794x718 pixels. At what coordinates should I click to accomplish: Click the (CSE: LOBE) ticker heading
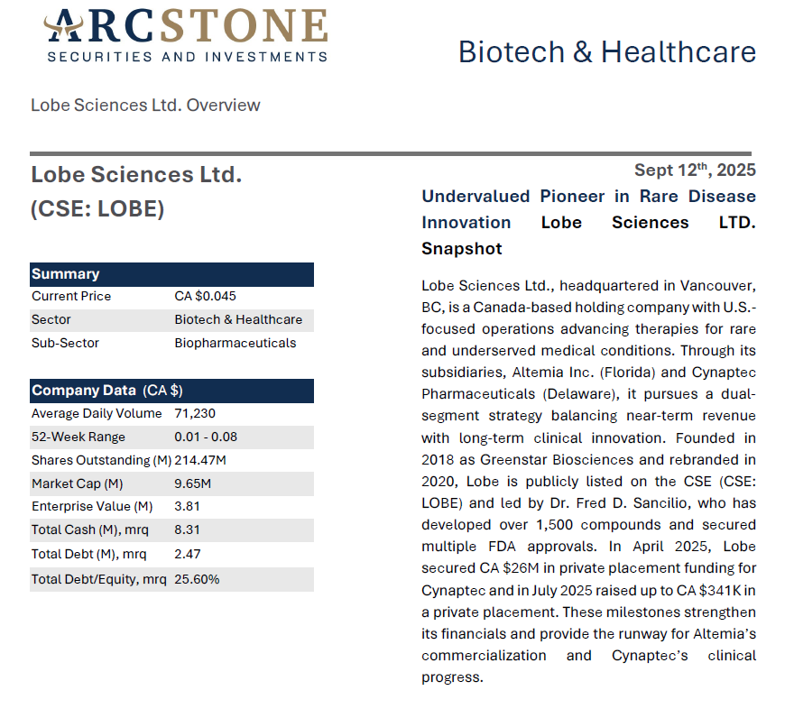[97, 209]
